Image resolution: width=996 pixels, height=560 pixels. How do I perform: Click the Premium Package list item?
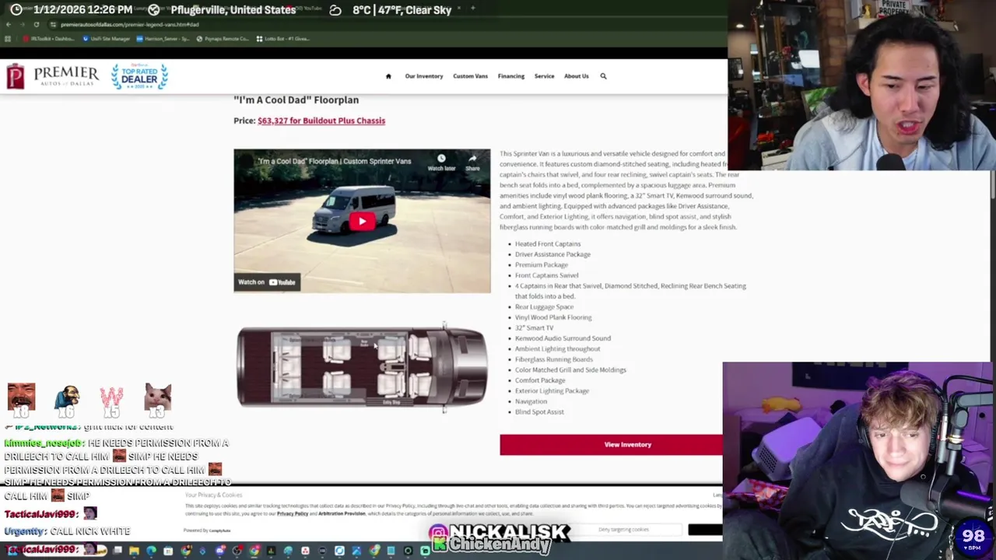(x=541, y=264)
